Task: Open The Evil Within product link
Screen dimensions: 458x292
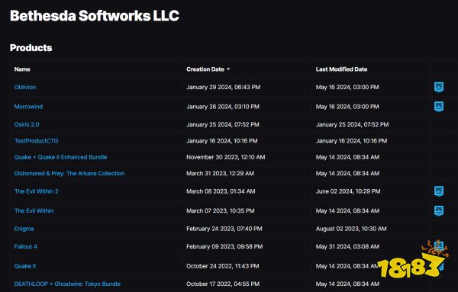Action: click(34, 210)
